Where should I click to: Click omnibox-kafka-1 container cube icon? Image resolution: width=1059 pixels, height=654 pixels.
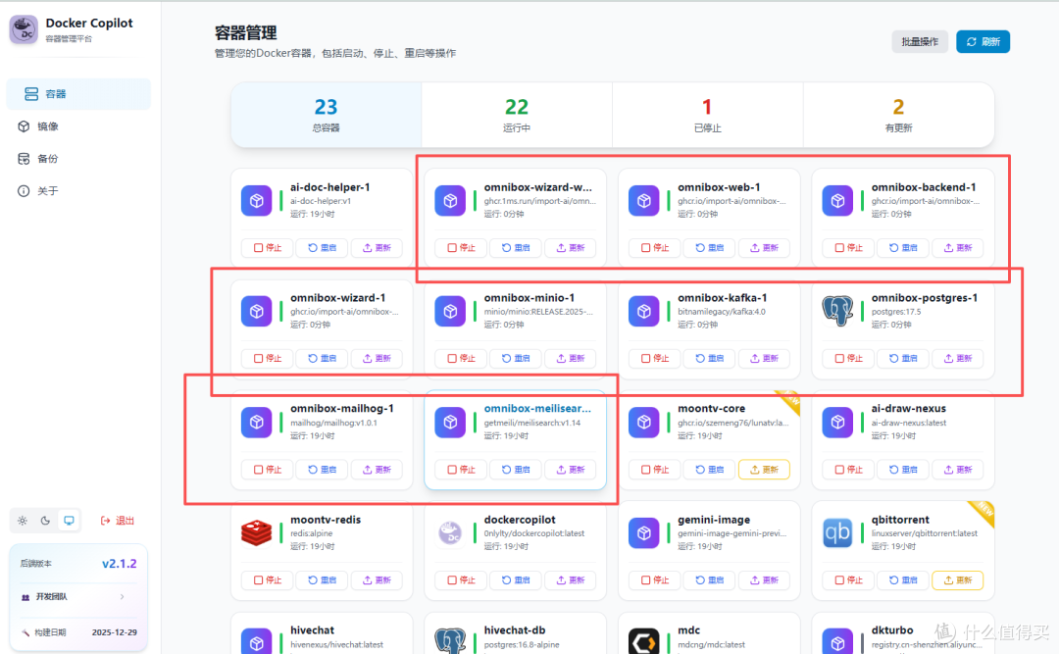click(643, 312)
